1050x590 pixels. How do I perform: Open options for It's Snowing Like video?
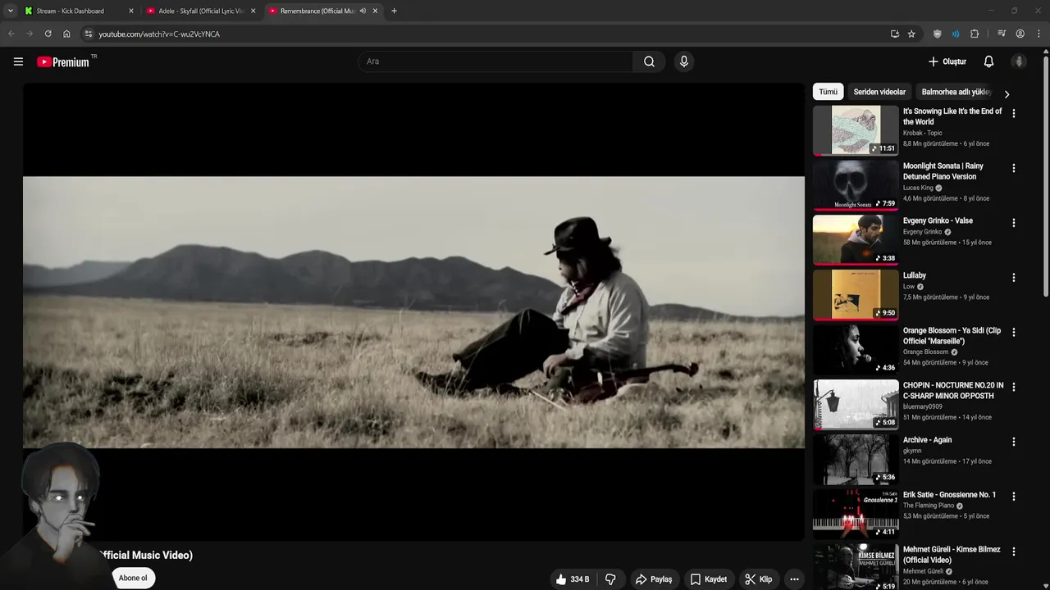[1013, 113]
